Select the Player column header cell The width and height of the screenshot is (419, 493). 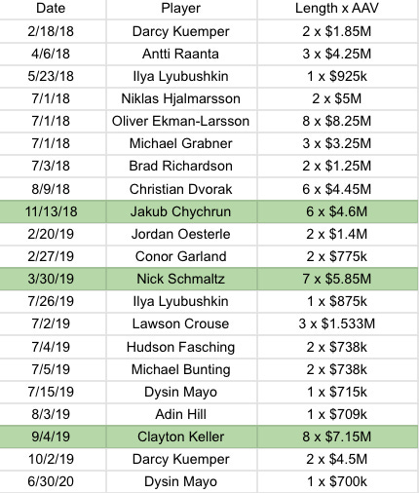(181, 9)
